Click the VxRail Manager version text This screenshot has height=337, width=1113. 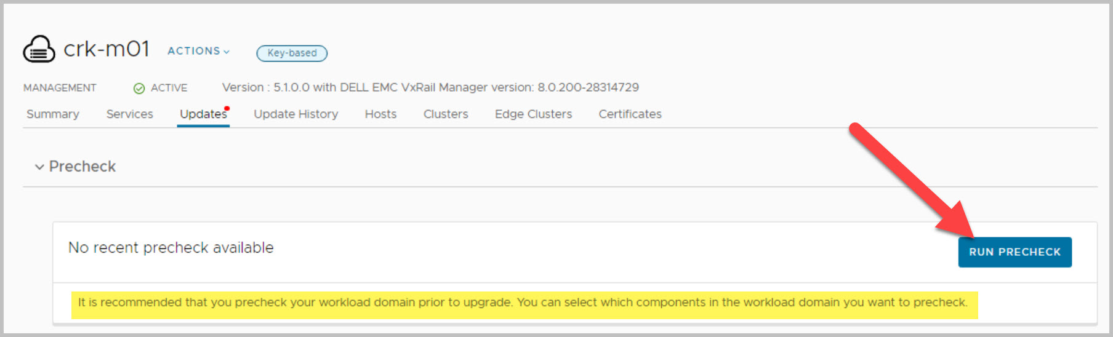430,88
